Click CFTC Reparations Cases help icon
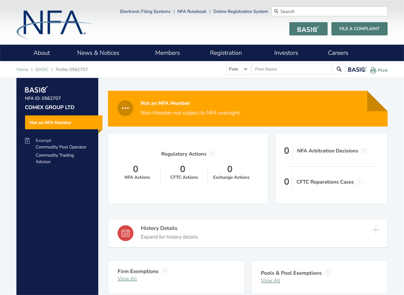Viewport: 404px width, 295px height. [359, 182]
